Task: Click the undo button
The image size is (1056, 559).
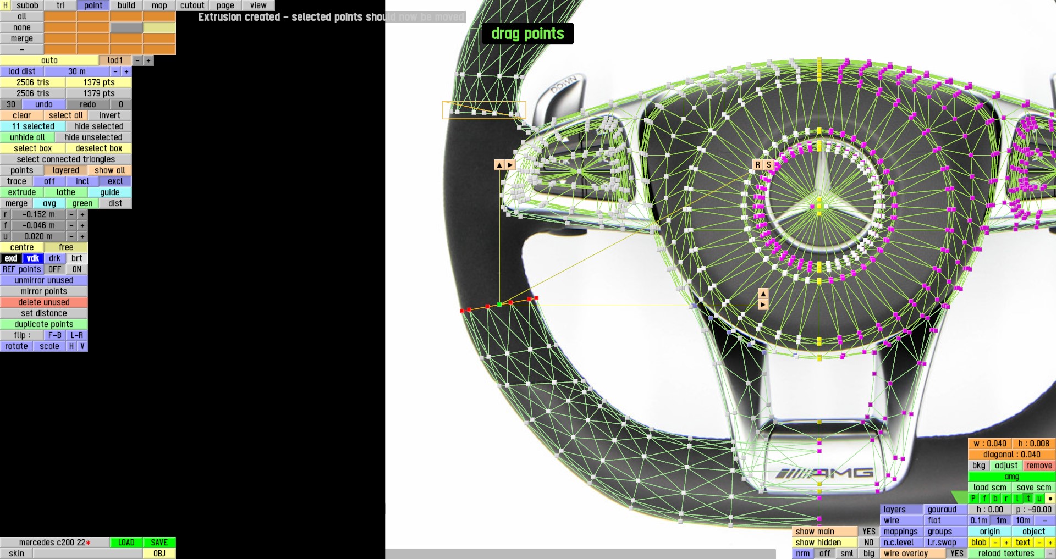Action: 44,104
